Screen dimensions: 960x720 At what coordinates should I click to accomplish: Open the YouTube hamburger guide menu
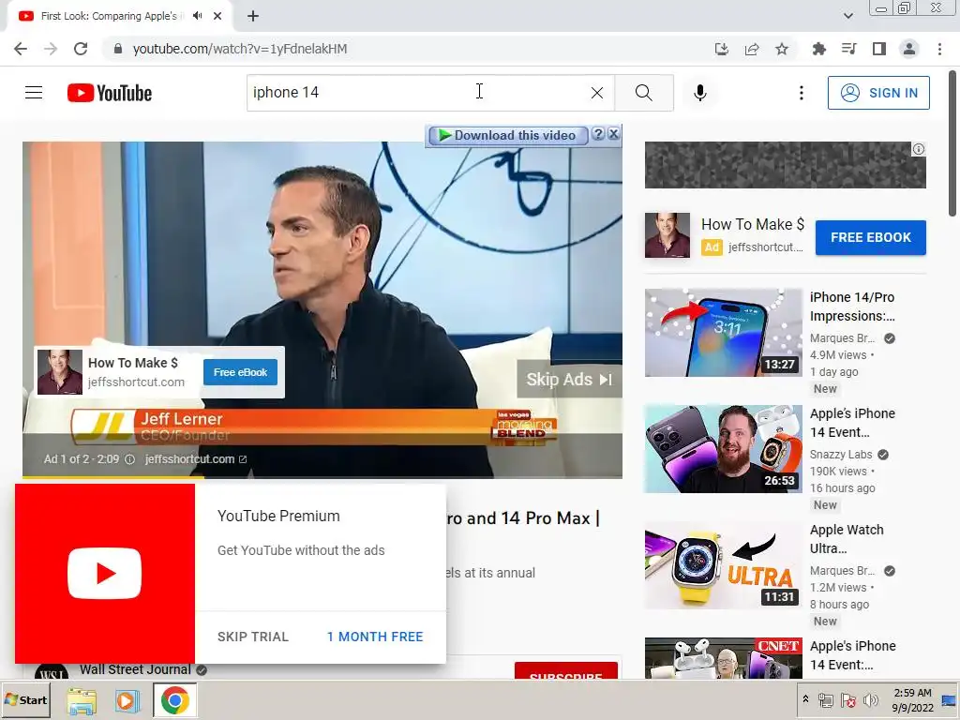(34, 93)
